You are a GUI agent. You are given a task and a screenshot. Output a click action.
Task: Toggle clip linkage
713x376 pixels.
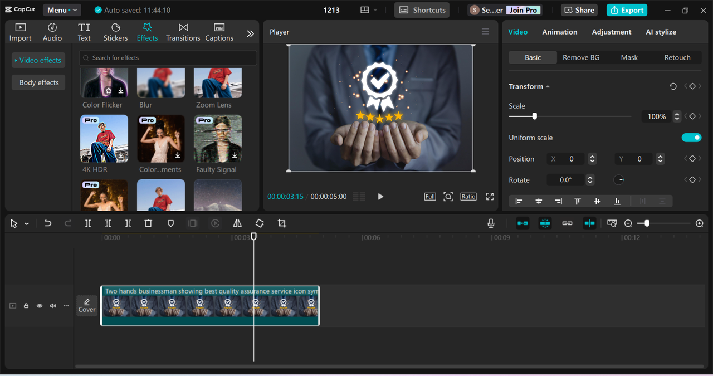pos(567,223)
